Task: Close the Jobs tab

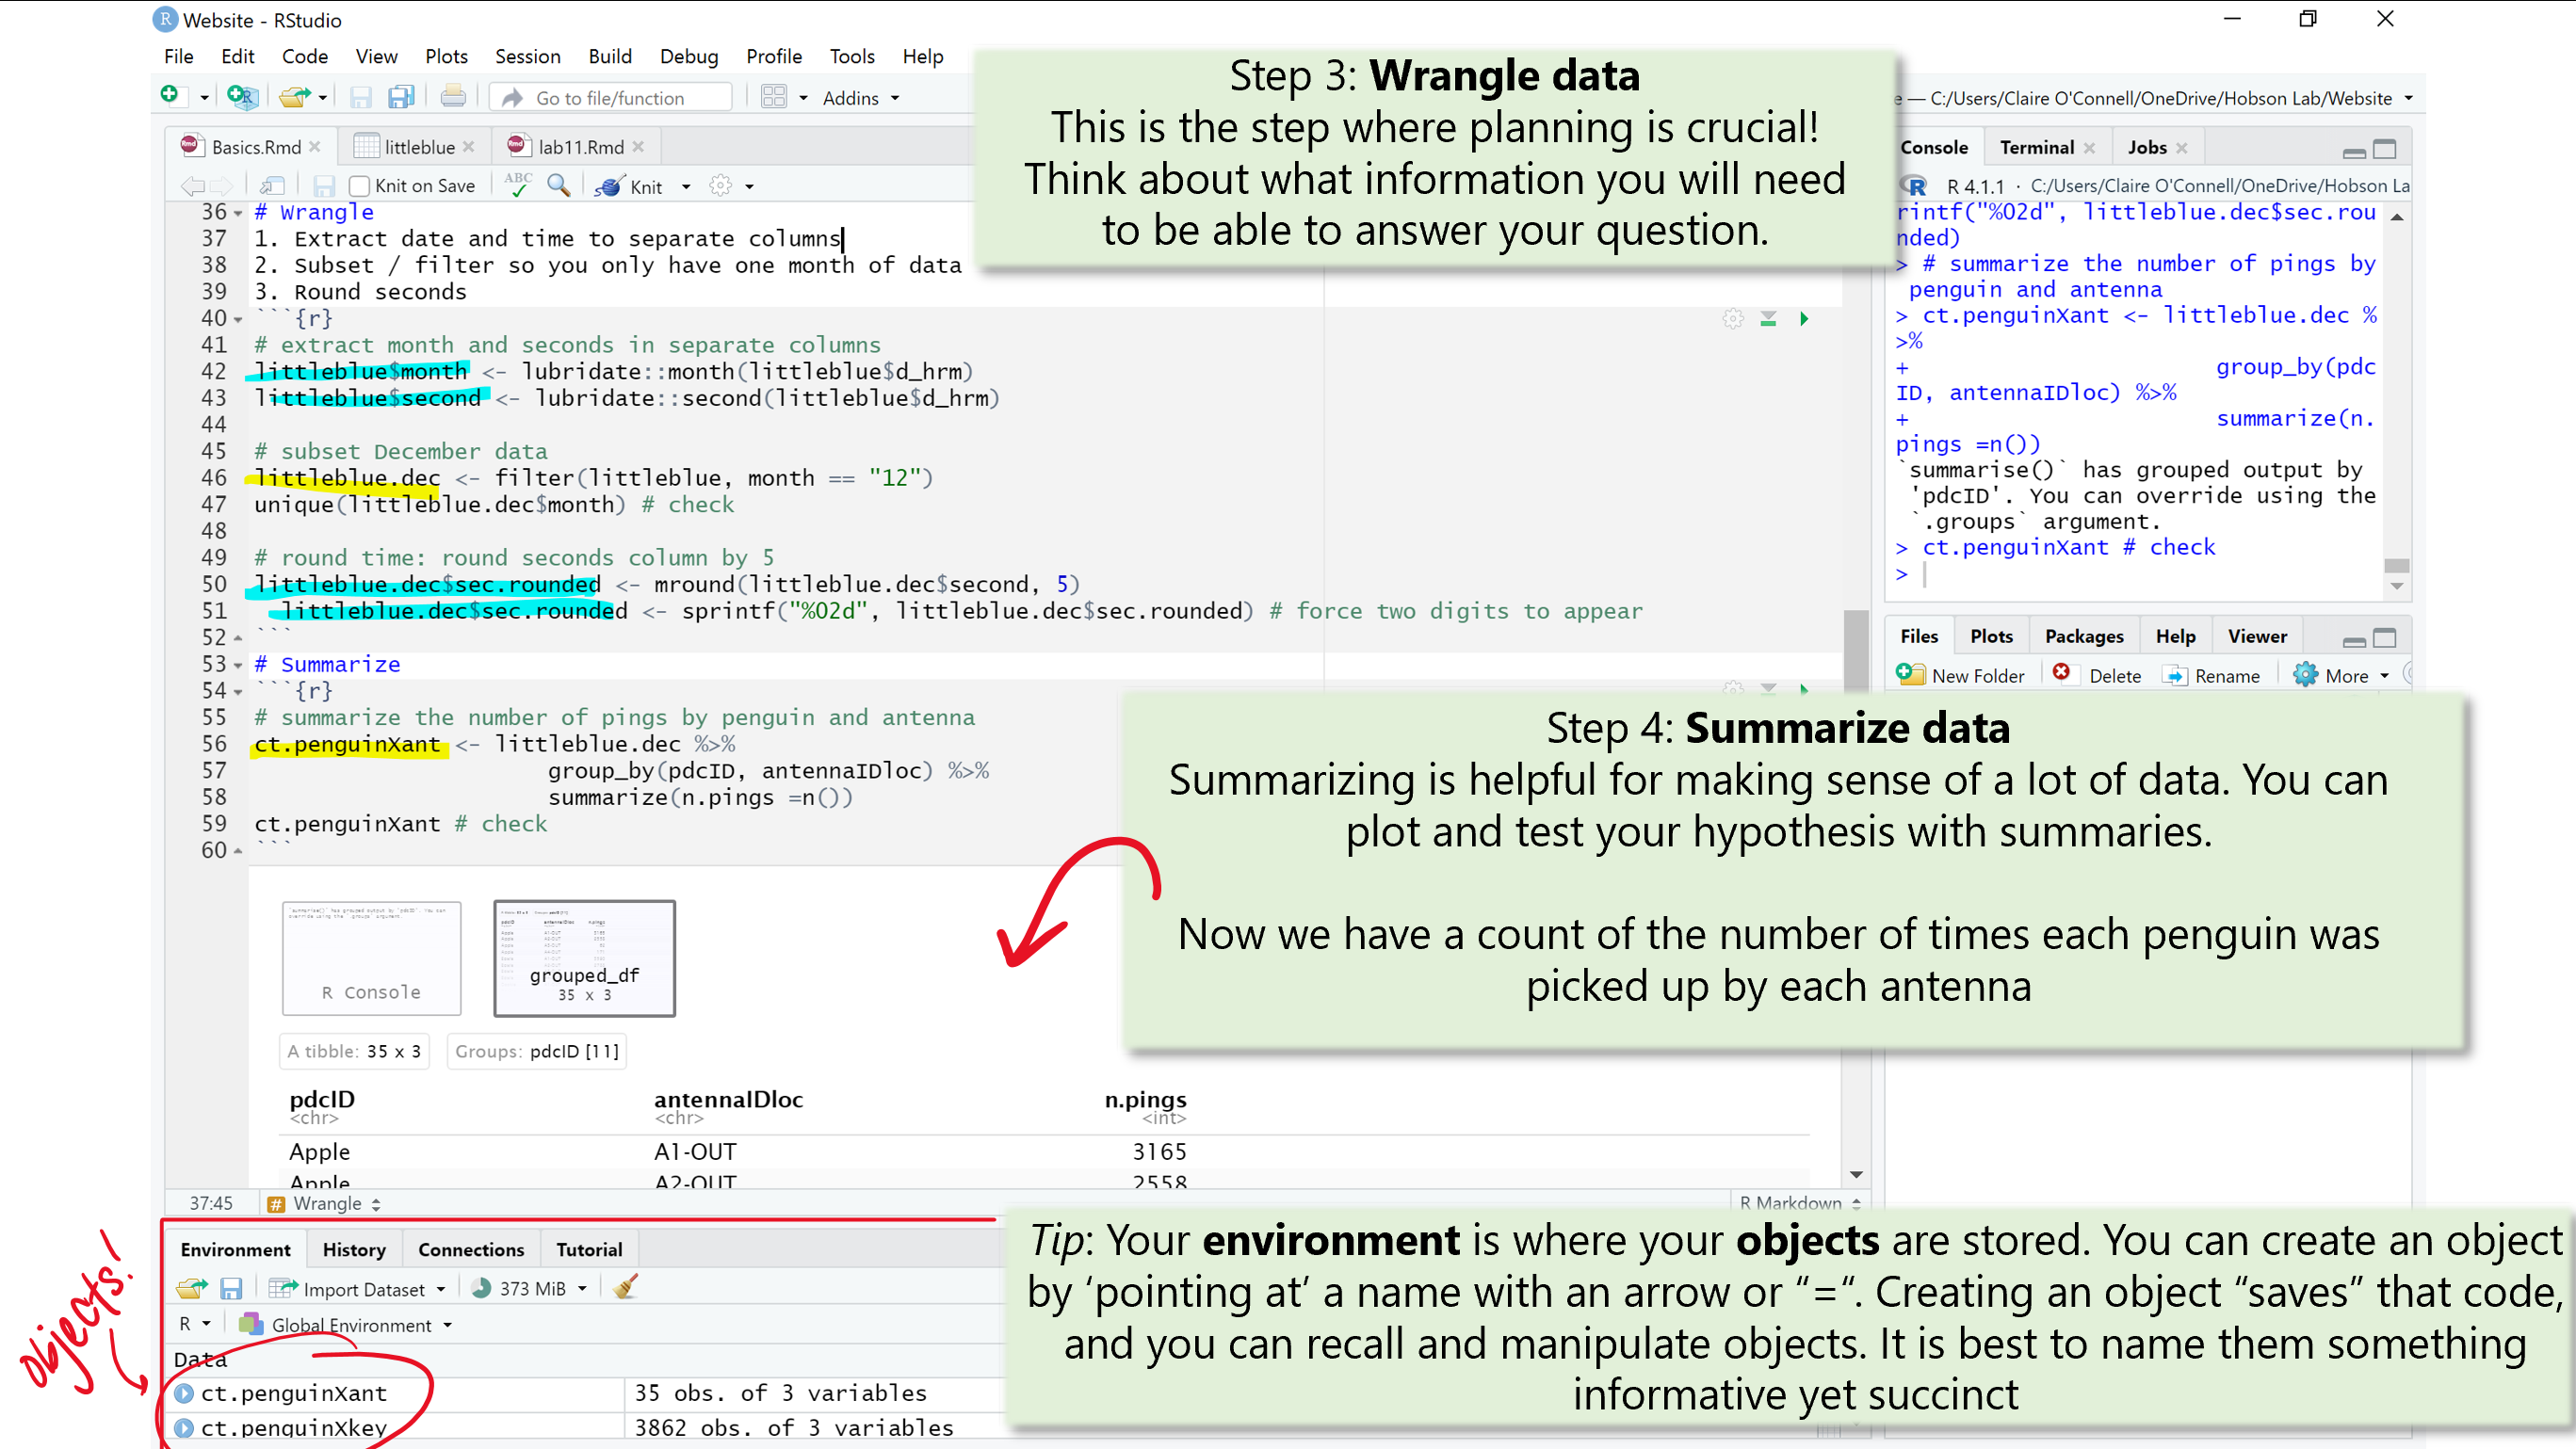Action: [x=2181, y=148]
